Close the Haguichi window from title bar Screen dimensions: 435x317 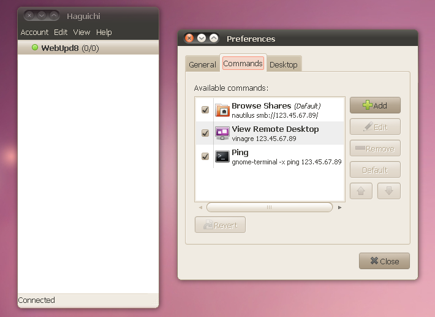[x=29, y=15]
